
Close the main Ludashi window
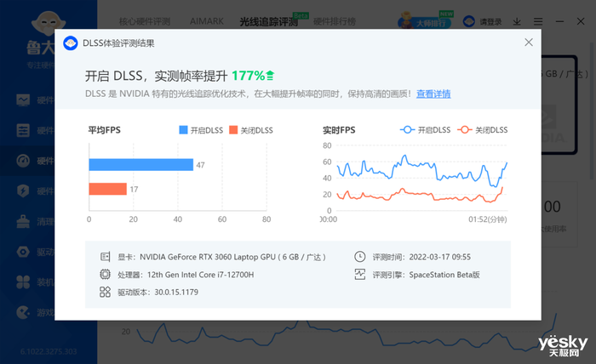(581, 21)
